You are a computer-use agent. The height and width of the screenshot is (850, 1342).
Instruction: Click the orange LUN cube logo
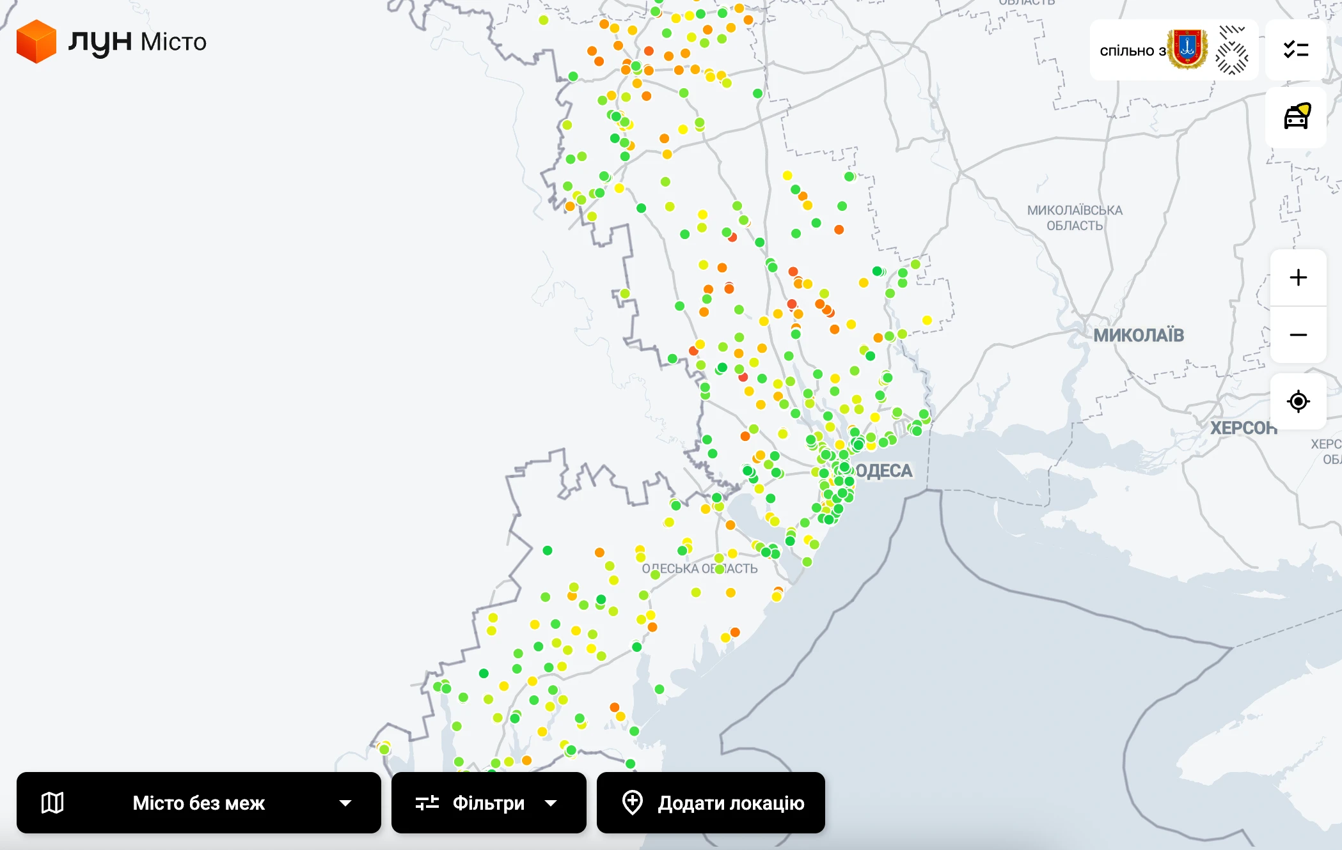coord(36,42)
